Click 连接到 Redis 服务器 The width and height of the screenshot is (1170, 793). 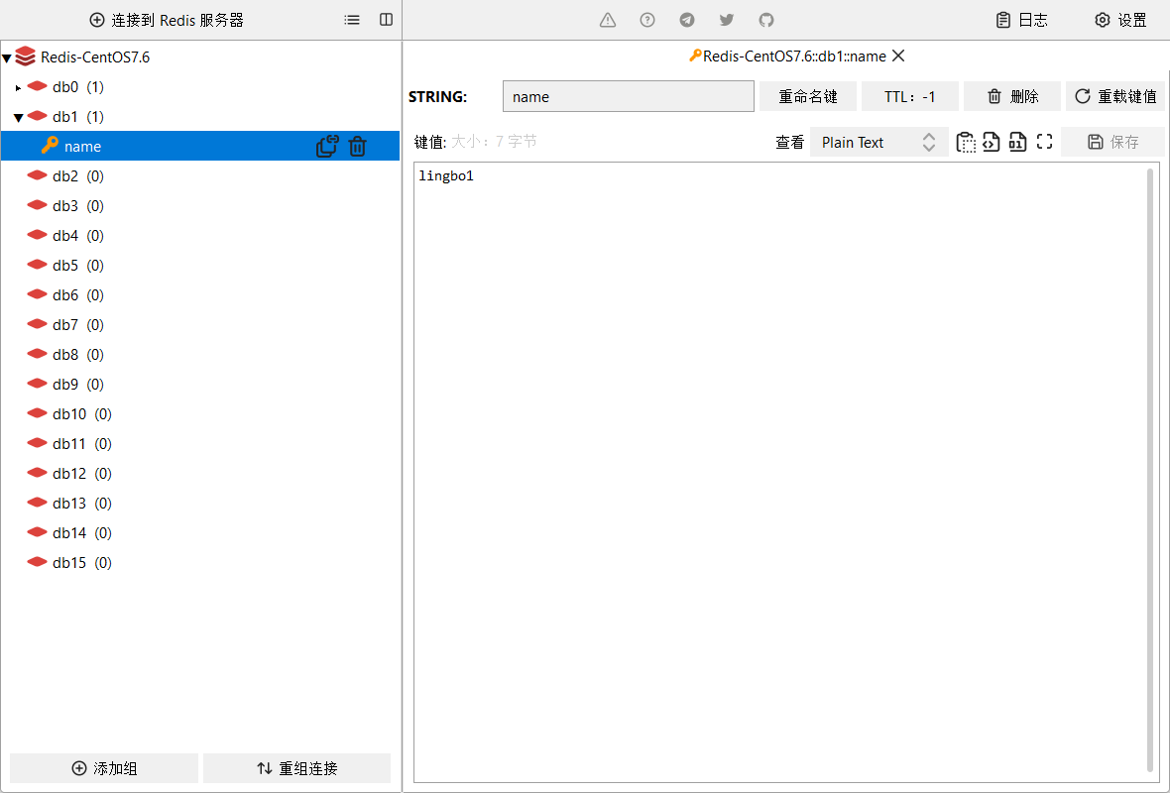coord(168,20)
